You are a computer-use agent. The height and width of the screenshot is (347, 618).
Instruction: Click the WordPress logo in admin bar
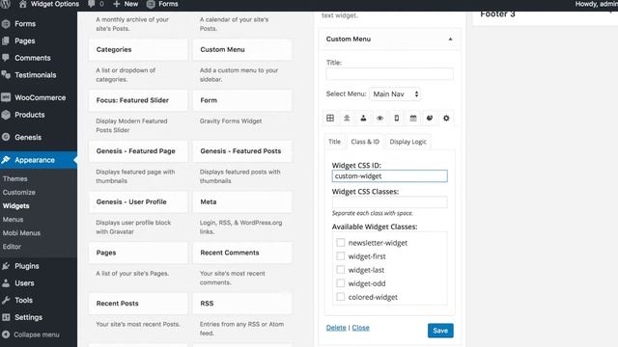click(x=5, y=4)
